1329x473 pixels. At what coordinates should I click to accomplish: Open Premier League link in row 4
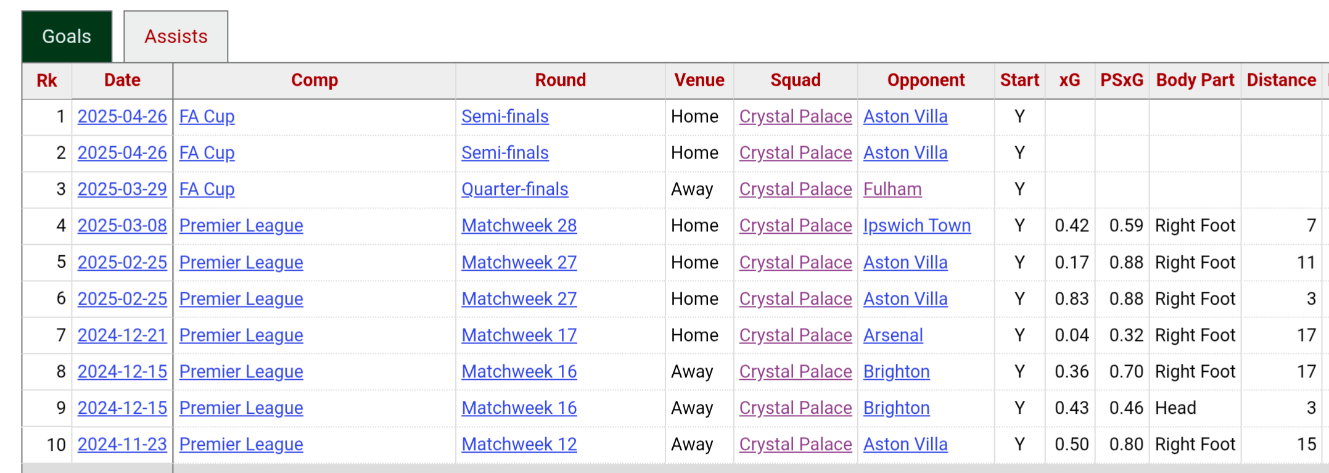point(241,226)
